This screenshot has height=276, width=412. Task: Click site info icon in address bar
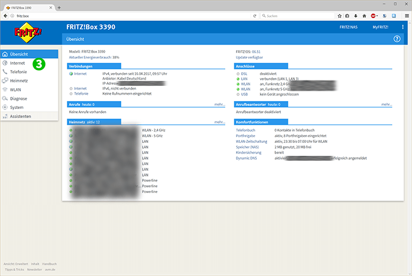tap(12, 16)
